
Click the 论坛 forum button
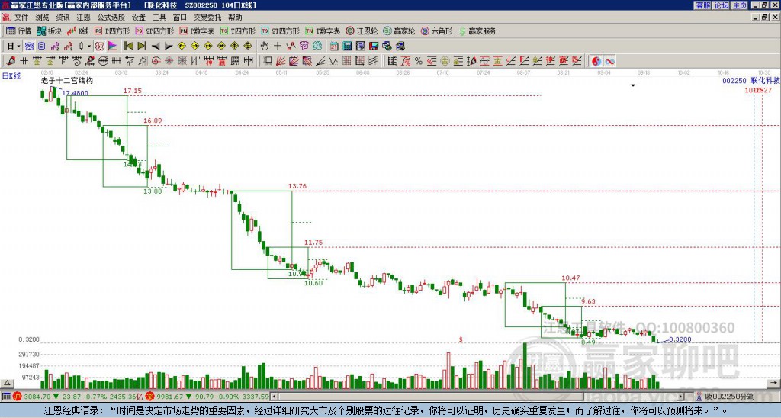point(722,5)
